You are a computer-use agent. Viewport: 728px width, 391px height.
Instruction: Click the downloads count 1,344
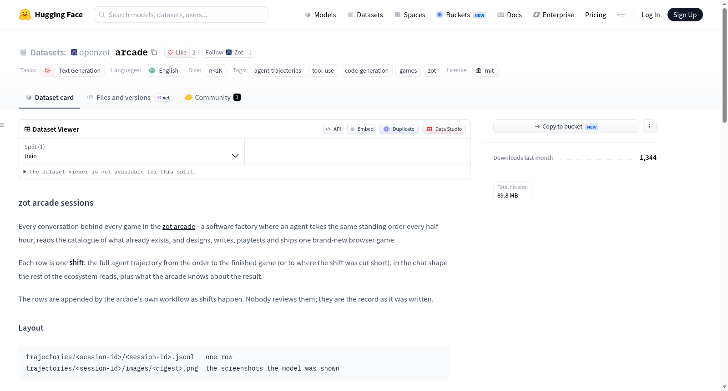648,158
